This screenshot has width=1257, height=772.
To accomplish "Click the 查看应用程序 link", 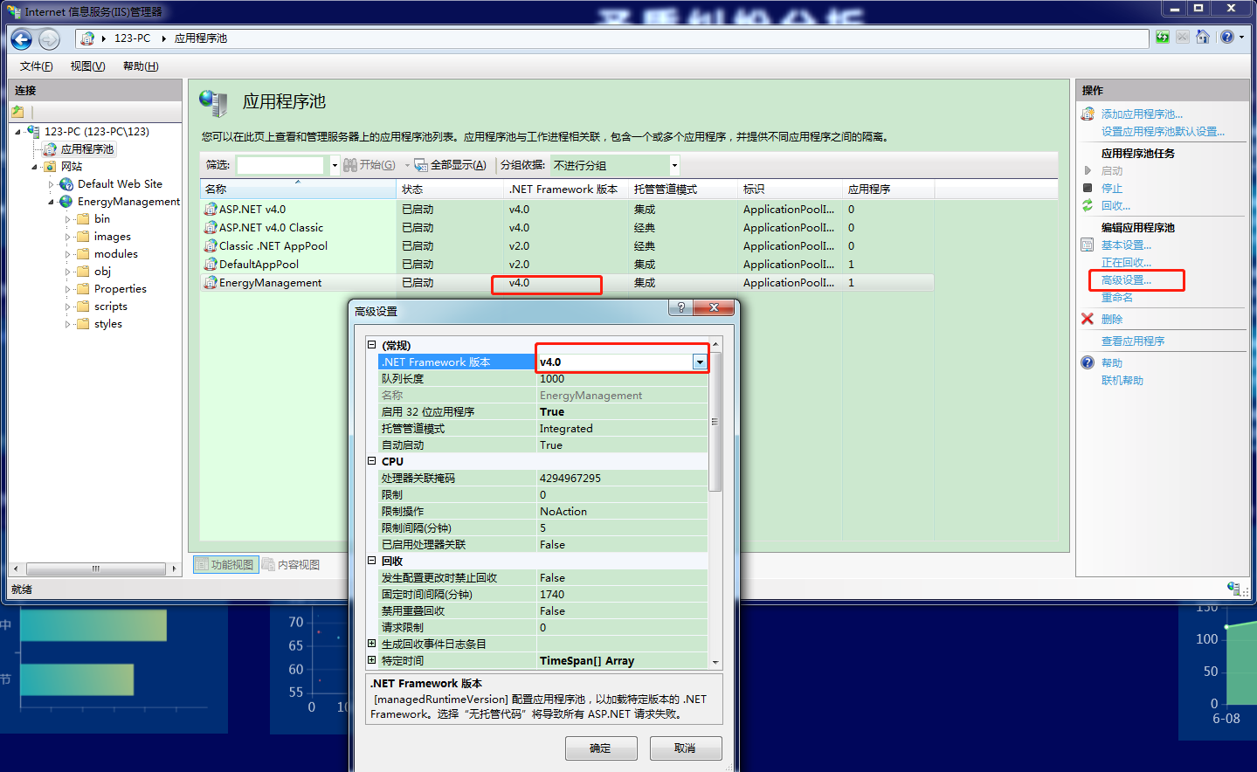I will coord(1133,341).
